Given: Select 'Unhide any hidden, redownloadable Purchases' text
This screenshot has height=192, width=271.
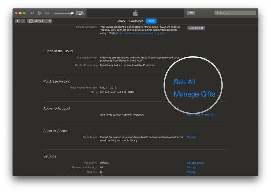Looking at the screenshot, I should click(128, 65).
